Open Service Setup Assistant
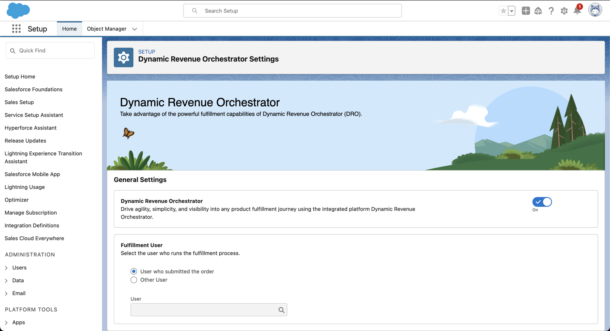The image size is (610, 331). [34, 115]
